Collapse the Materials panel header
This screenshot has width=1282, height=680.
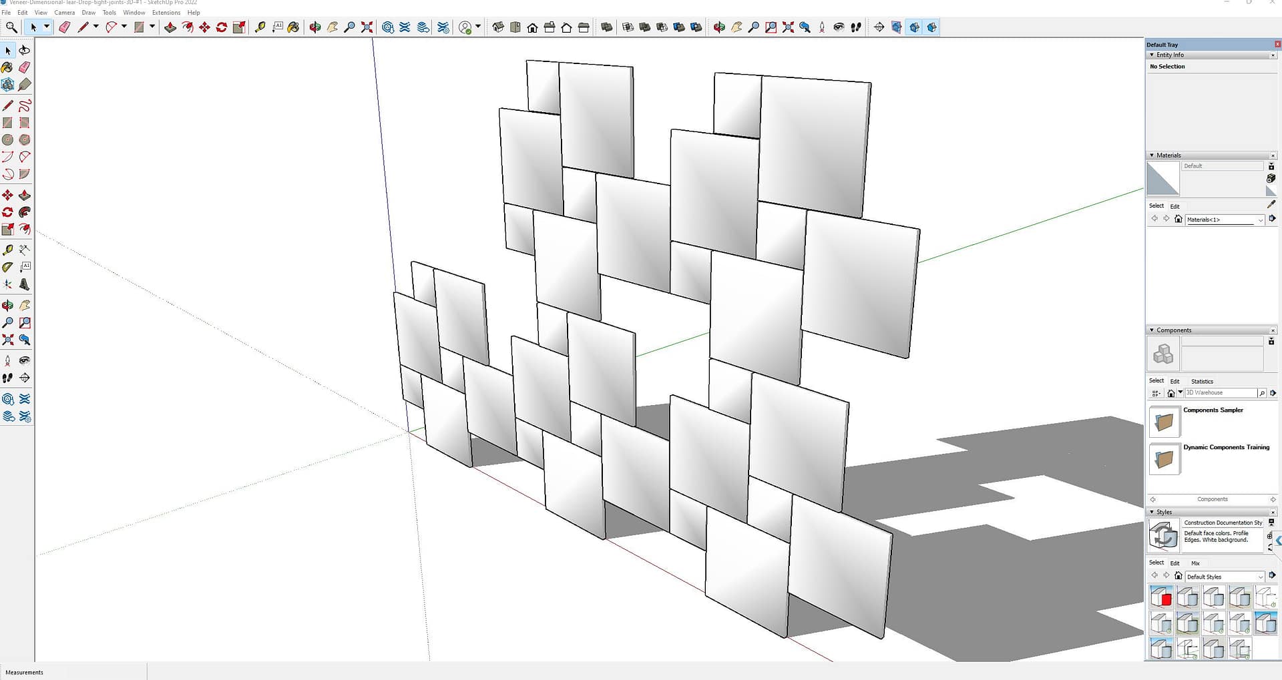(1152, 155)
